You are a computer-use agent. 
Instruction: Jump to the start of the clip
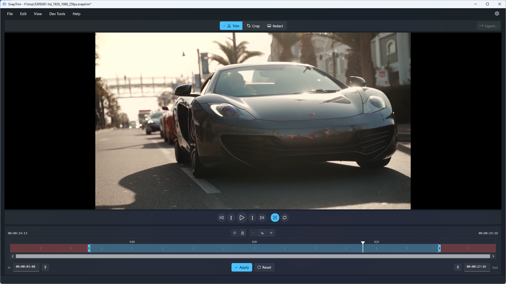click(x=221, y=218)
